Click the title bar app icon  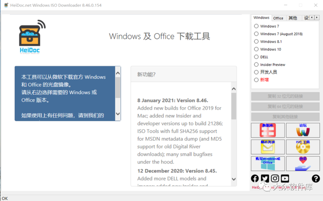6,5
